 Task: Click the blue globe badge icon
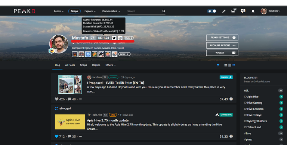coord(88,54)
